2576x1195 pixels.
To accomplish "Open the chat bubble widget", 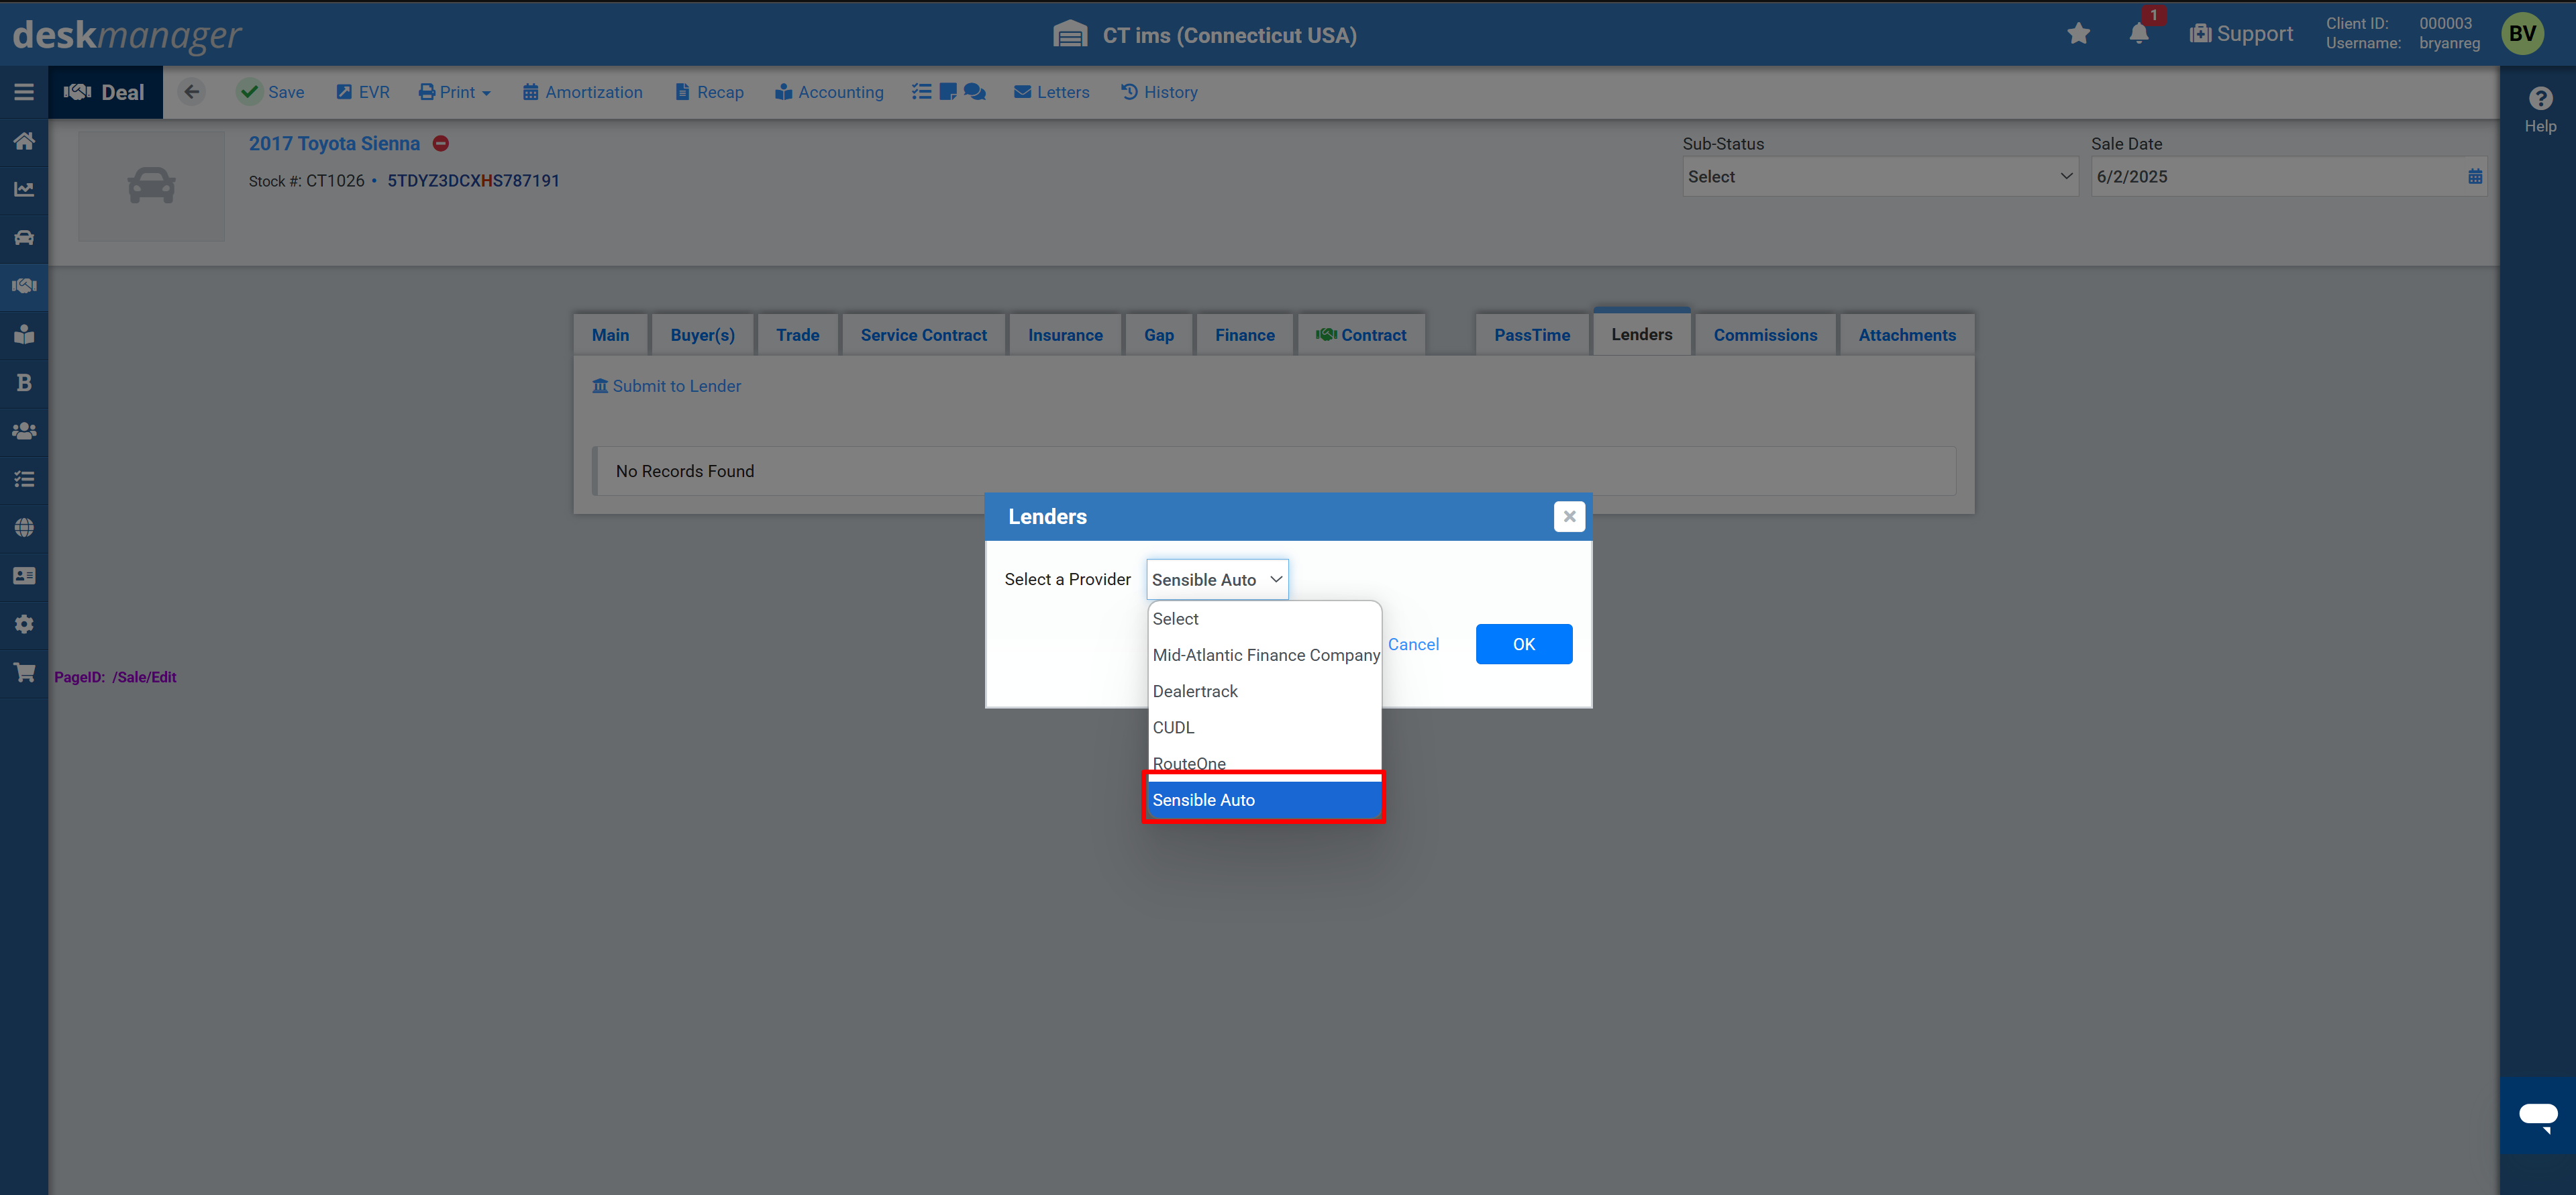I will tap(2538, 1116).
